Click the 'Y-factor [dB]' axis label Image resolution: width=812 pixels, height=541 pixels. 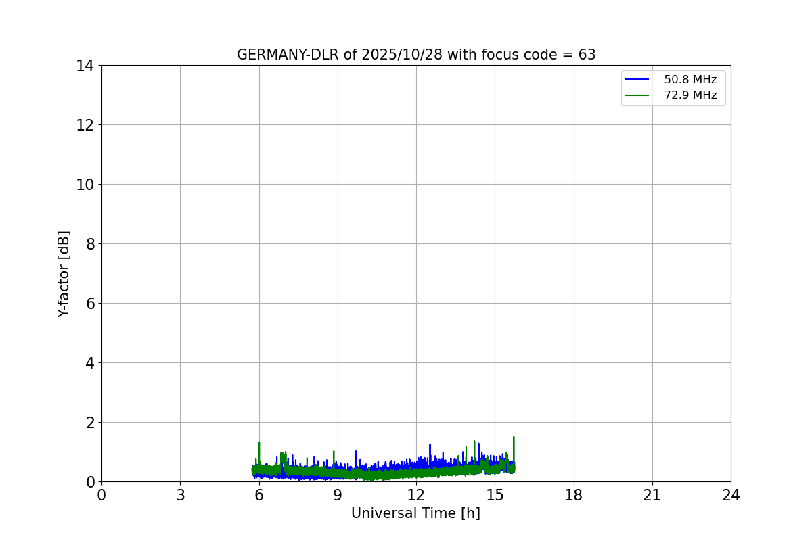click(64, 274)
